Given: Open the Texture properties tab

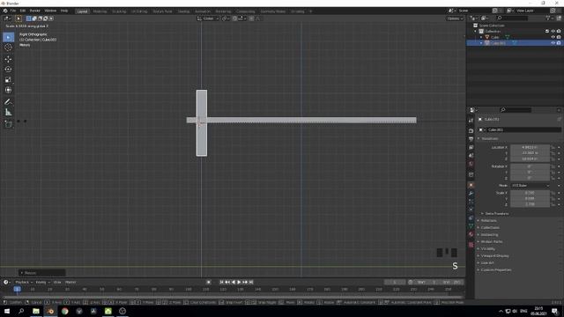Looking at the screenshot, I should click(x=471, y=245).
